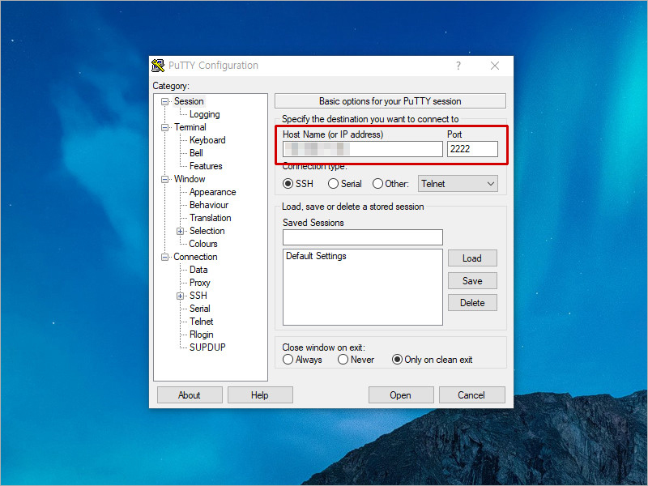Screen dimensions: 648x486
Task: Select Default Settings in the sessions list
Action: pyautogui.click(x=316, y=256)
